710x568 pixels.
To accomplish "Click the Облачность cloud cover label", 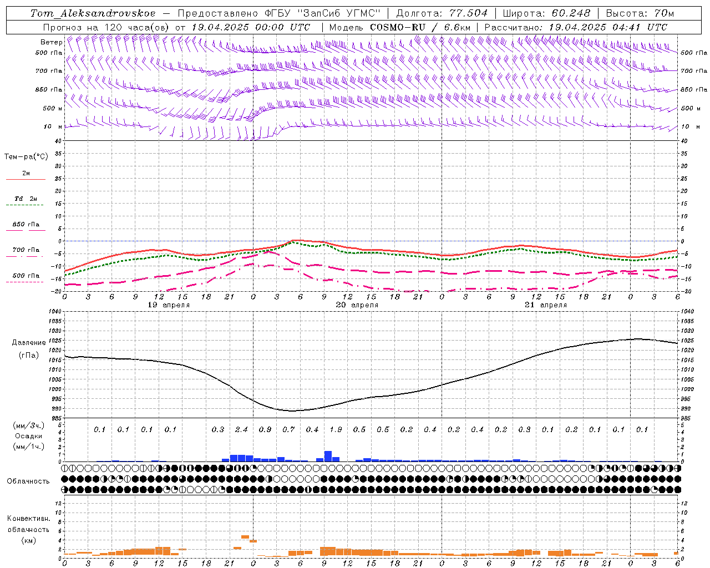I will [x=28, y=481].
